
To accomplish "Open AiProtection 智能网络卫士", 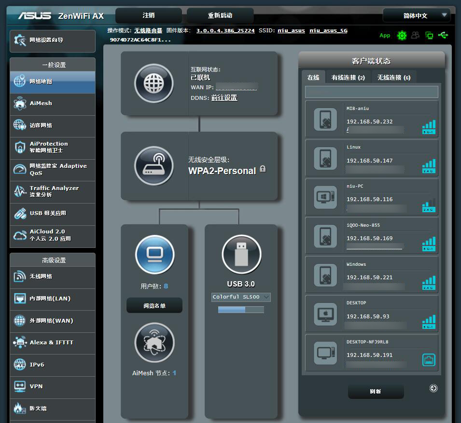I will [53, 148].
